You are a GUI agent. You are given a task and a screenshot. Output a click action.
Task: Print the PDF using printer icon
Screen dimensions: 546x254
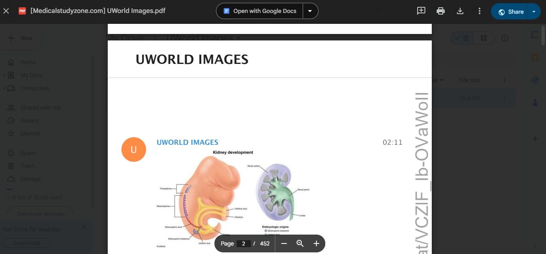coord(441,11)
